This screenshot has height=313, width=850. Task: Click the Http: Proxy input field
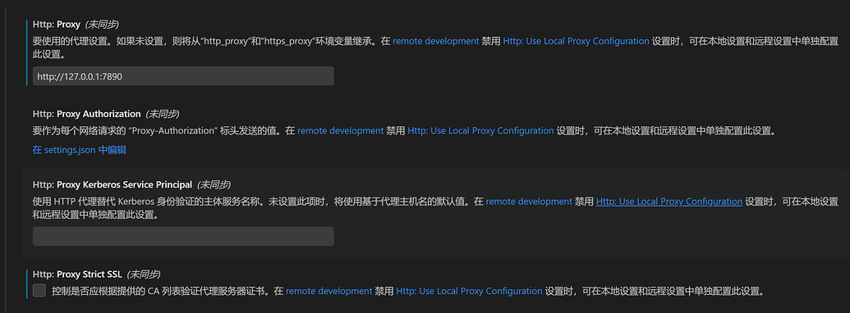click(183, 76)
